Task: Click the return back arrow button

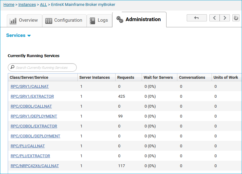Action: coord(197,18)
